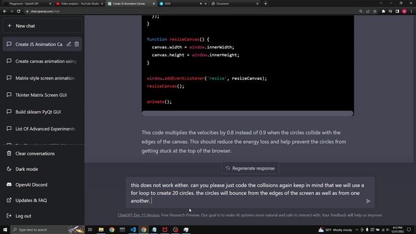Open Visual Studio Code from taskbar
Screen dimensions: 416x234
[133, 229]
